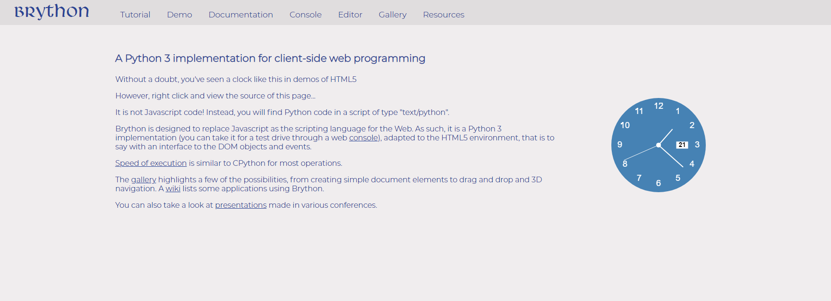Go to the Demo page
The image size is (831, 301).
180,15
